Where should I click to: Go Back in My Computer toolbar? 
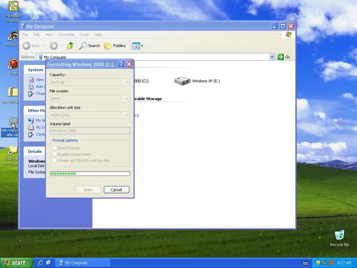31,46
